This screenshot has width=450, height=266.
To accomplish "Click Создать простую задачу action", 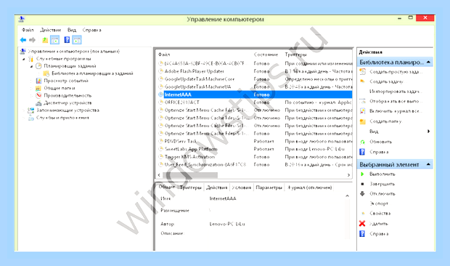I will (396, 72).
